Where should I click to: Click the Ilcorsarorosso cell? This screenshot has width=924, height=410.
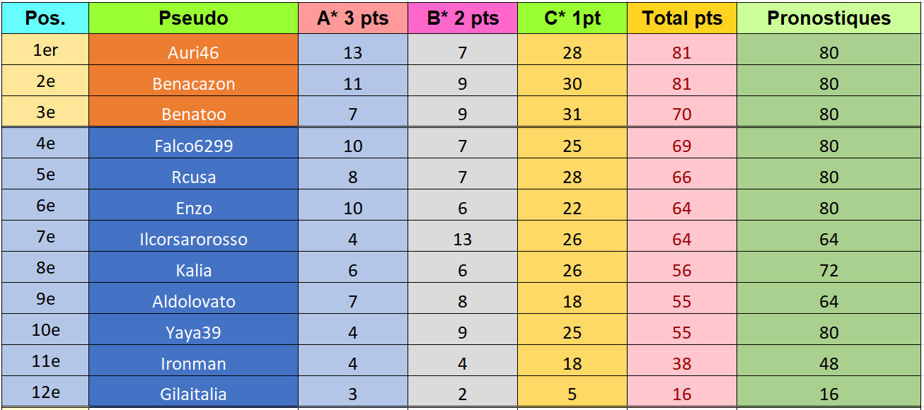193,239
